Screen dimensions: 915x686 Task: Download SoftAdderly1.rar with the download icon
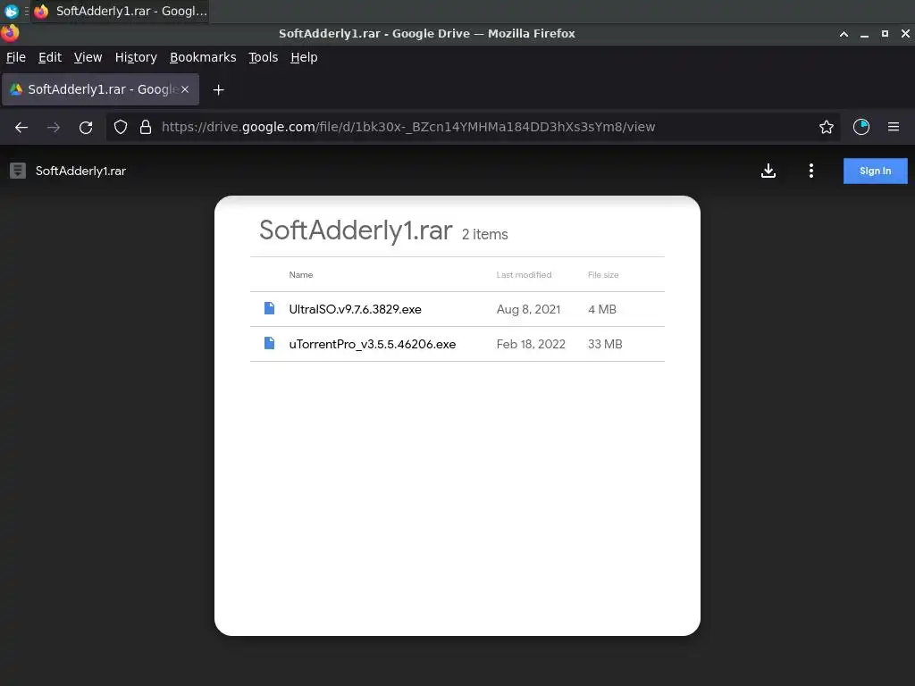click(768, 171)
